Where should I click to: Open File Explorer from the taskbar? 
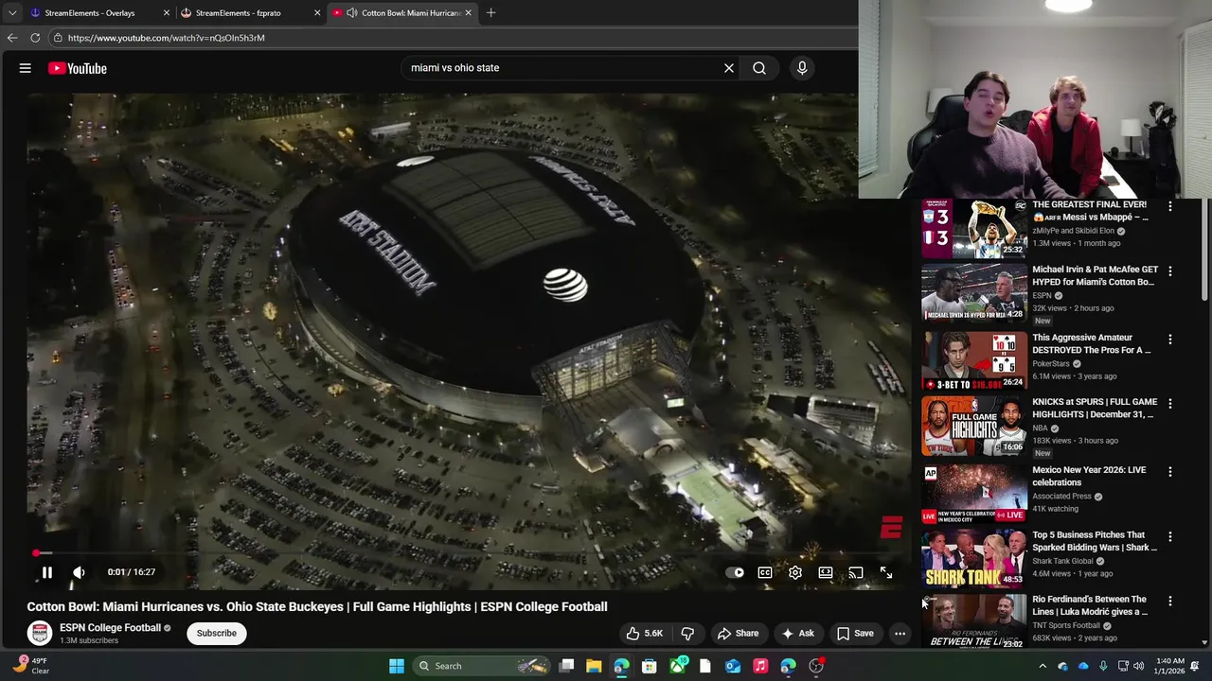(x=594, y=666)
